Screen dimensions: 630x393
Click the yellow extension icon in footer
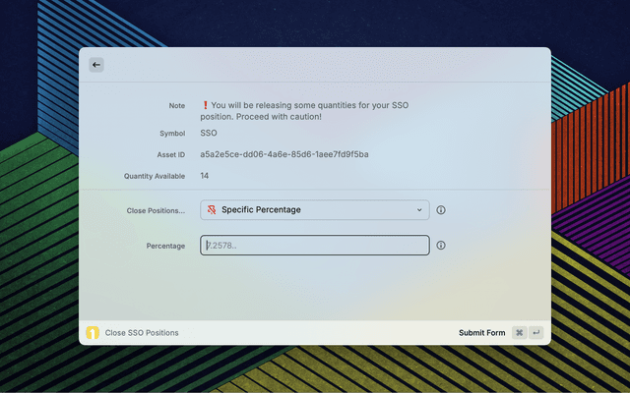tap(93, 333)
